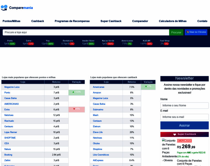This screenshot has height=166, width=210.
Task: Select the green 300% badge under Yvy
Action: tap(51, 44)
